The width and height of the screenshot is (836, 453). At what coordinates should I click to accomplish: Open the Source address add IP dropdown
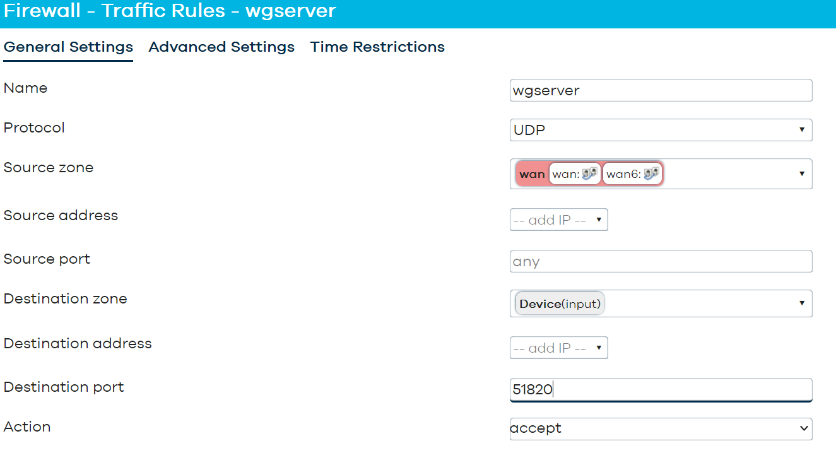pos(558,220)
